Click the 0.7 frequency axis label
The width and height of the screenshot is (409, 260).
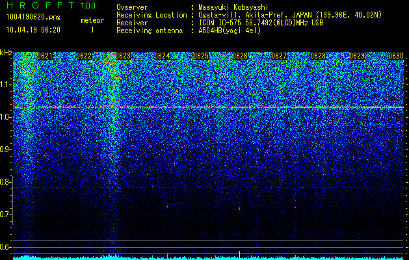point(5,214)
